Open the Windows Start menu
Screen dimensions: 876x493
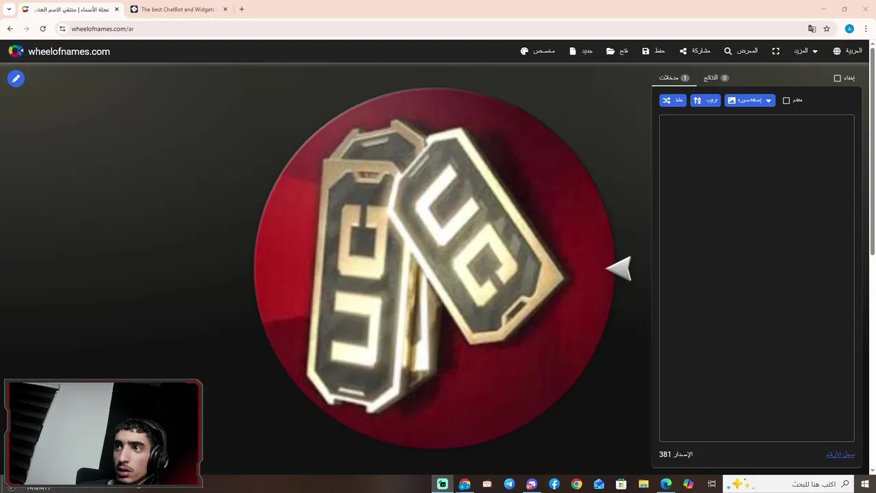[865, 484]
